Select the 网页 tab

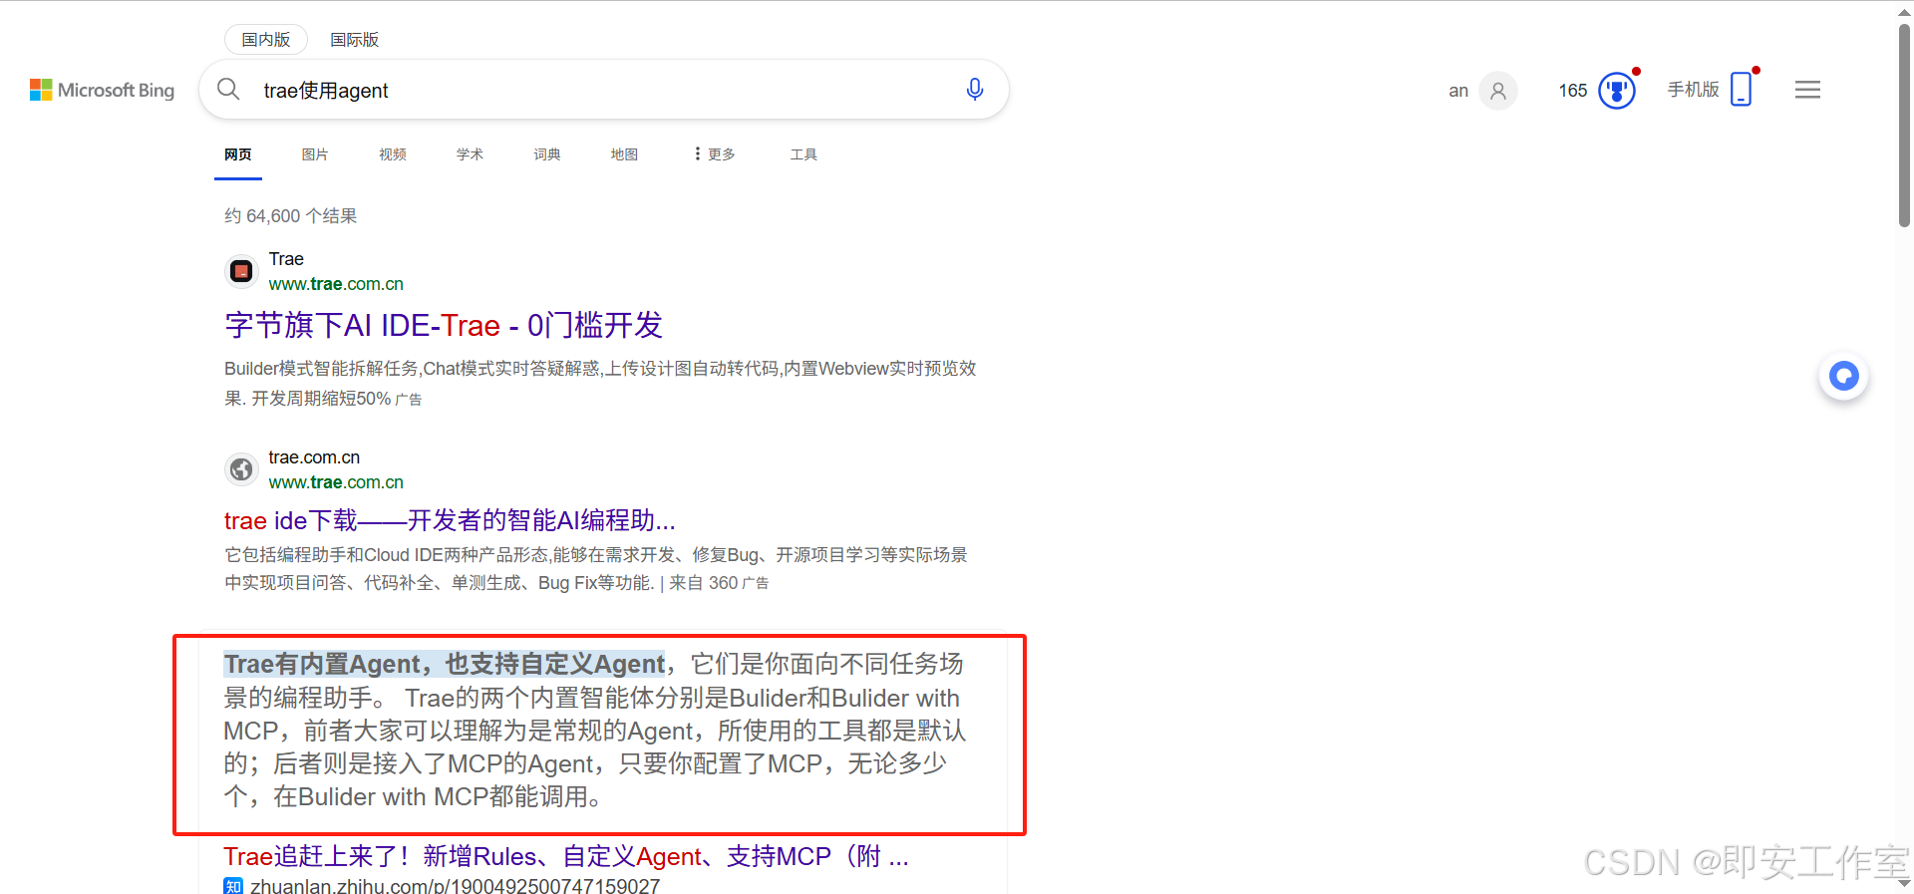[x=238, y=154]
